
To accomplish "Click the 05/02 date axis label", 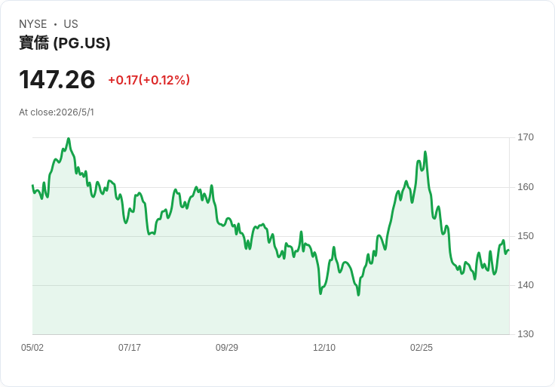I will tap(32, 347).
